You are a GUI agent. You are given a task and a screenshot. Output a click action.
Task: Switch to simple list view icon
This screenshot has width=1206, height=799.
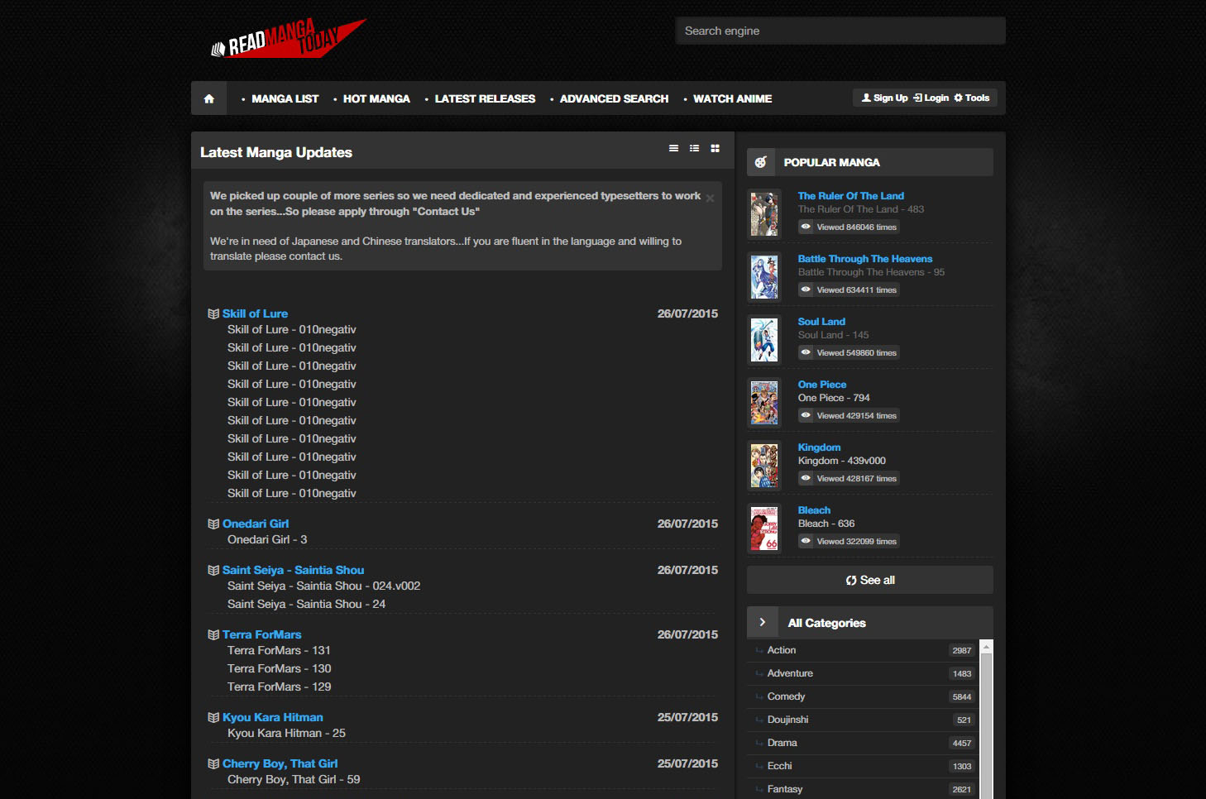tap(673, 149)
